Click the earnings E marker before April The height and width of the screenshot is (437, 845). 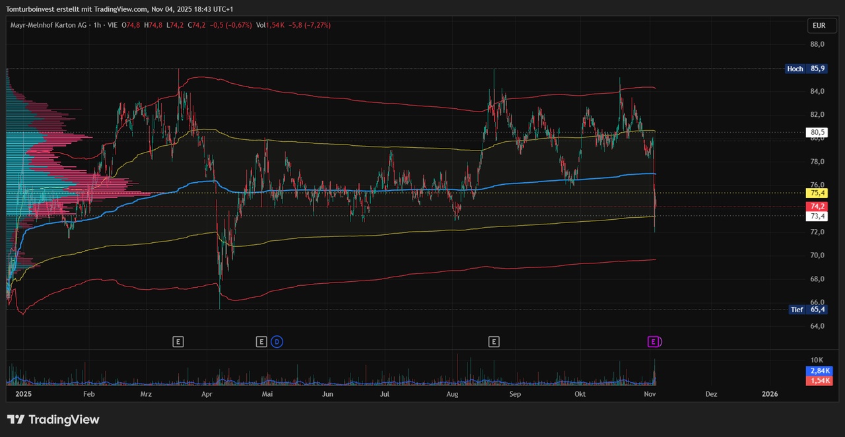(178, 341)
